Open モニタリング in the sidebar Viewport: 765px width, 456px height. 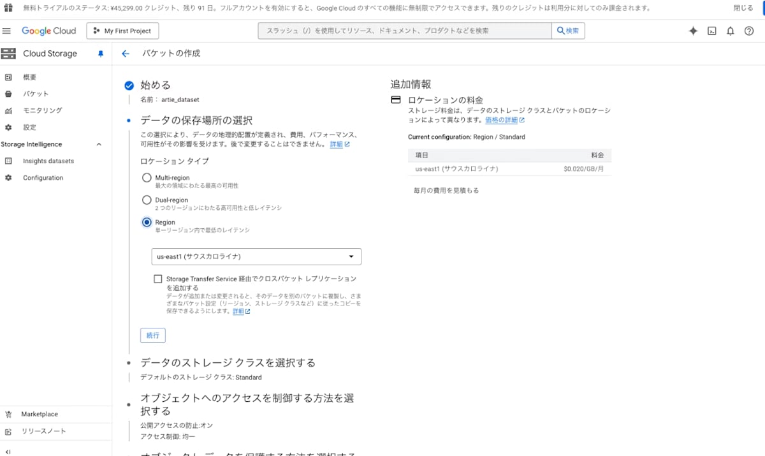tap(43, 110)
